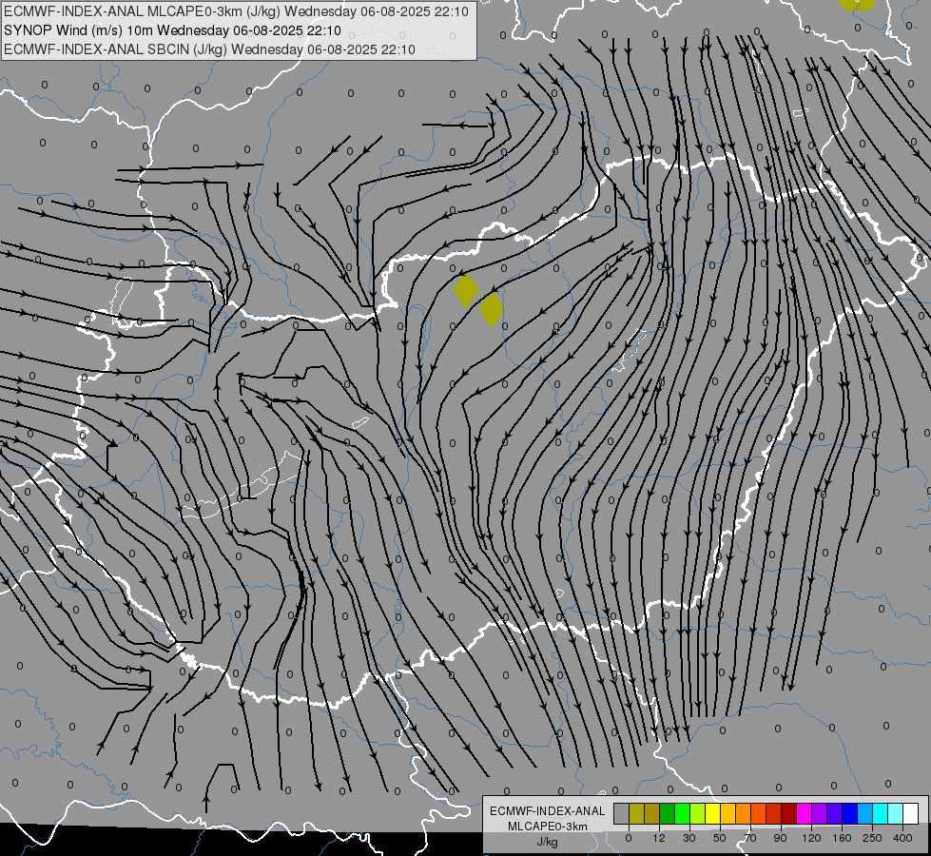Click the legend value 70
The image size is (931, 856).
750,838
